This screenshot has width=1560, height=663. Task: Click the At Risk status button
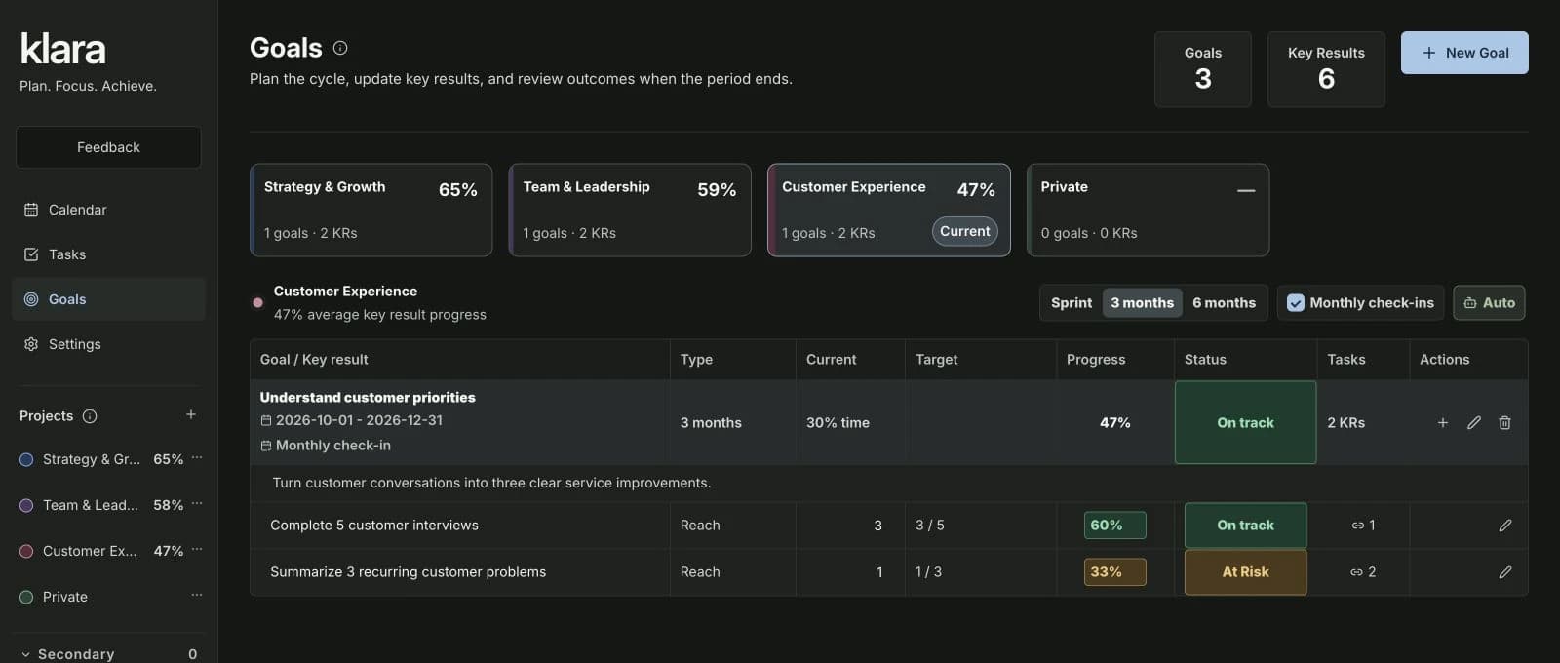[x=1245, y=572]
